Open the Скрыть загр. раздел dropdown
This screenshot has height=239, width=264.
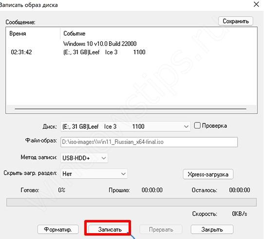coord(94,174)
